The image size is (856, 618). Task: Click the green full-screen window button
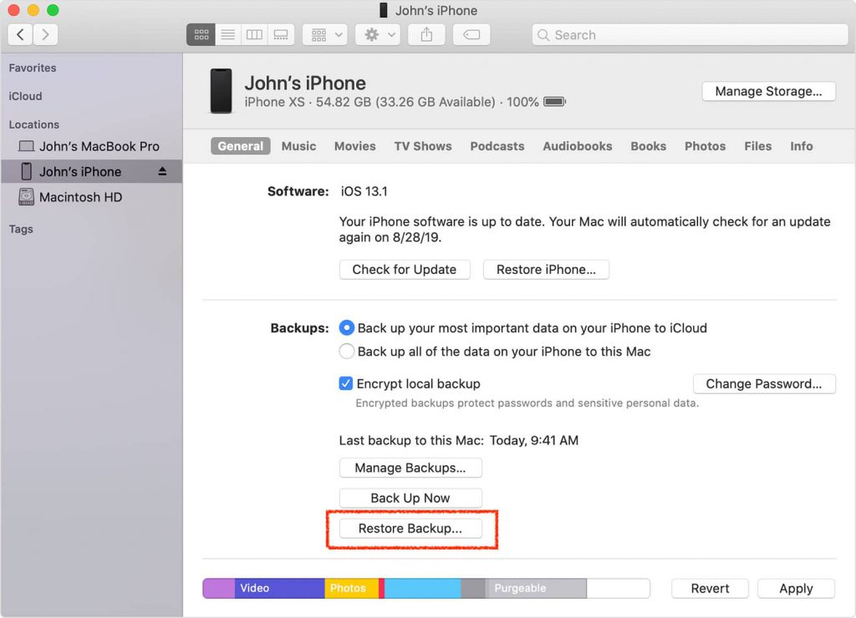tap(53, 10)
